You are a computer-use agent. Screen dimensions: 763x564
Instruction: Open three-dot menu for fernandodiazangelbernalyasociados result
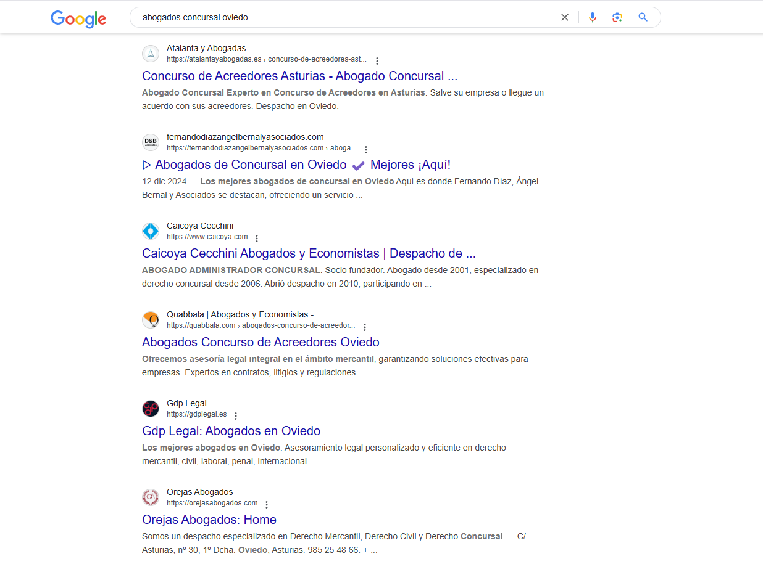coord(366,150)
